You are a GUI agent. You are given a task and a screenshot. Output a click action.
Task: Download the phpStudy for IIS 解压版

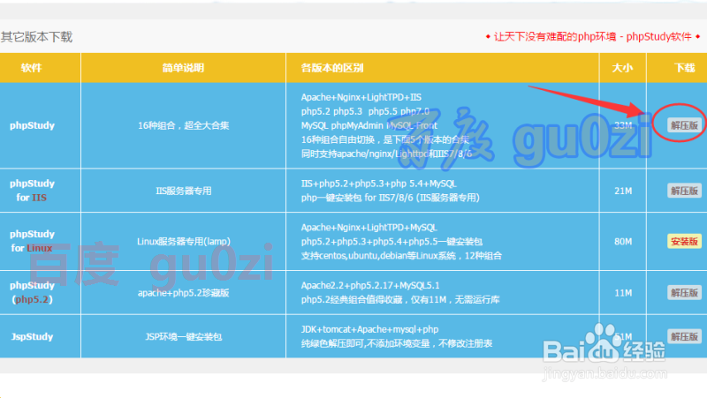(684, 191)
